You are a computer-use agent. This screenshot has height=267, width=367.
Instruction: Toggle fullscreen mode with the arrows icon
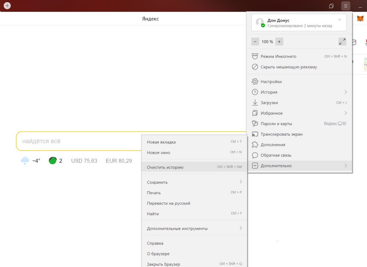pos(342,42)
